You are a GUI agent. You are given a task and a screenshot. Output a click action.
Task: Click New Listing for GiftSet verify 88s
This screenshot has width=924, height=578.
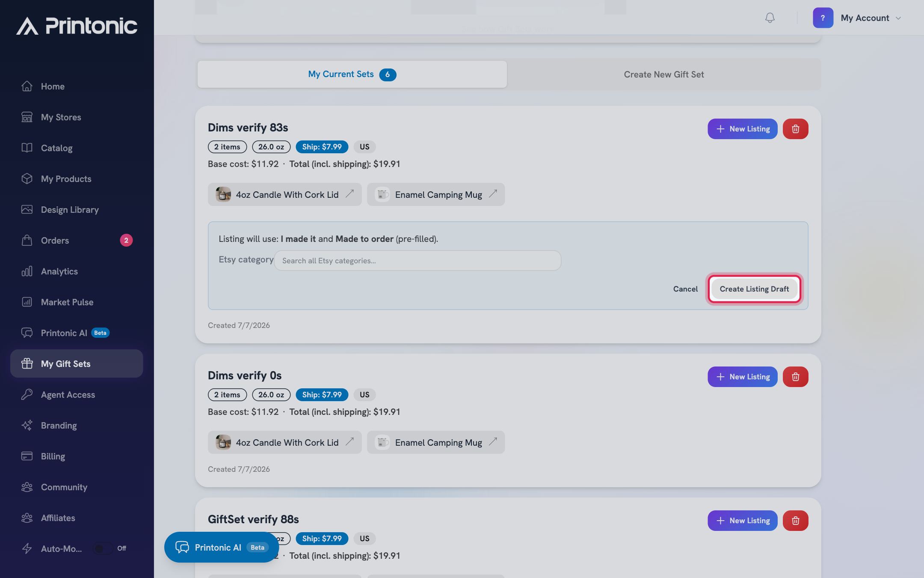[743, 521]
